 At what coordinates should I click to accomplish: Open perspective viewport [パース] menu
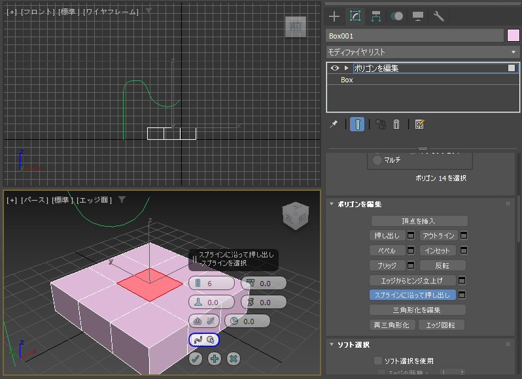(35, 200)
